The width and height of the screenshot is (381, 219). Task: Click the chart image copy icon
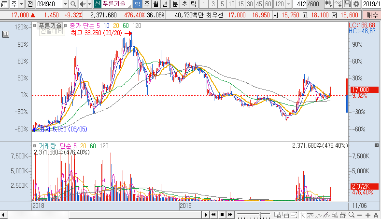click(343, 215)
